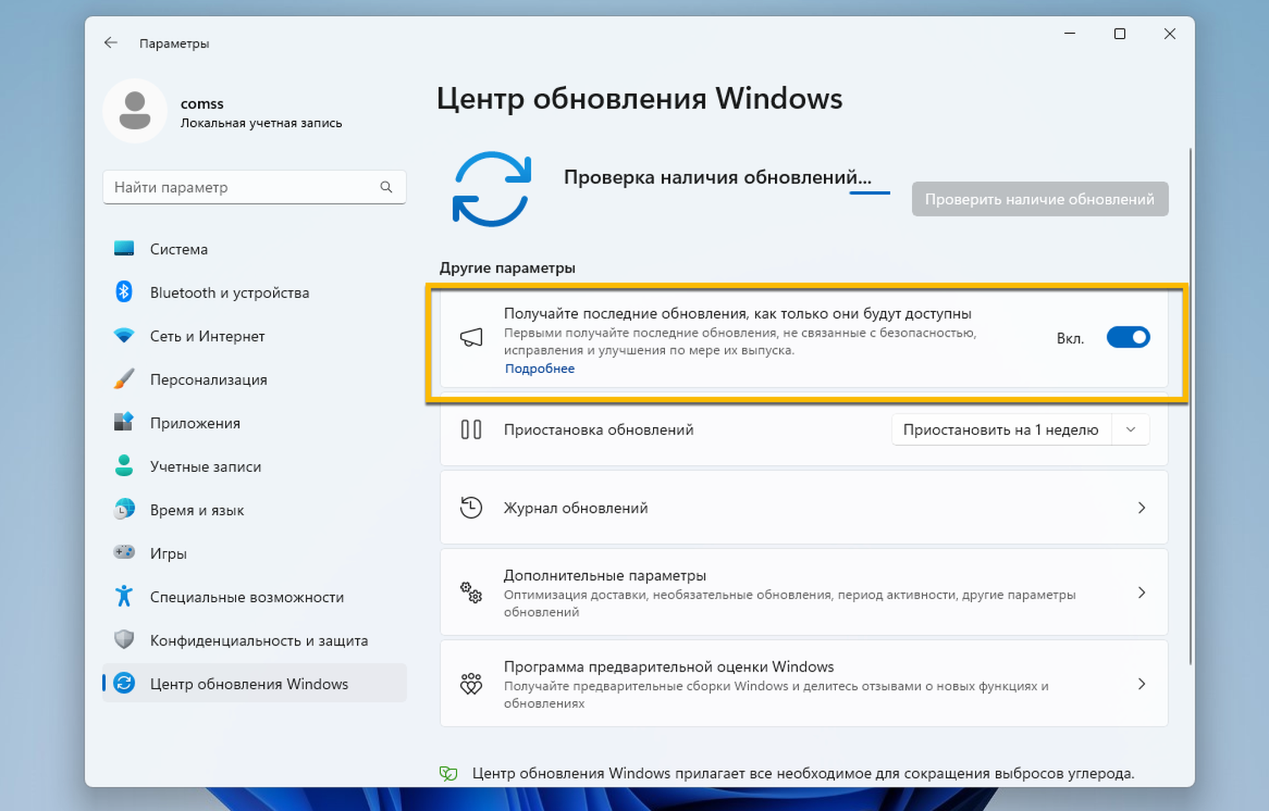Click the Проверка наличия обновлений status text
Viewport: 1269px width, 811px height.
click(x=717, y=177)
